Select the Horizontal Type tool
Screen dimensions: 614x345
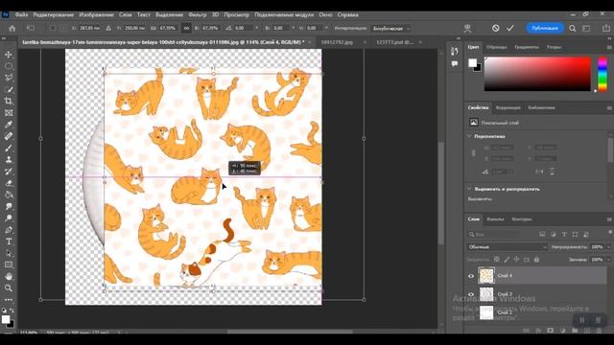click(x=9, y=241)
